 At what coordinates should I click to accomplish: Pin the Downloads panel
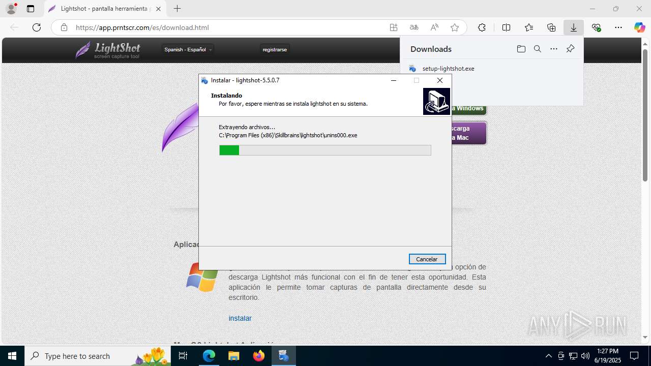point(570,49)
